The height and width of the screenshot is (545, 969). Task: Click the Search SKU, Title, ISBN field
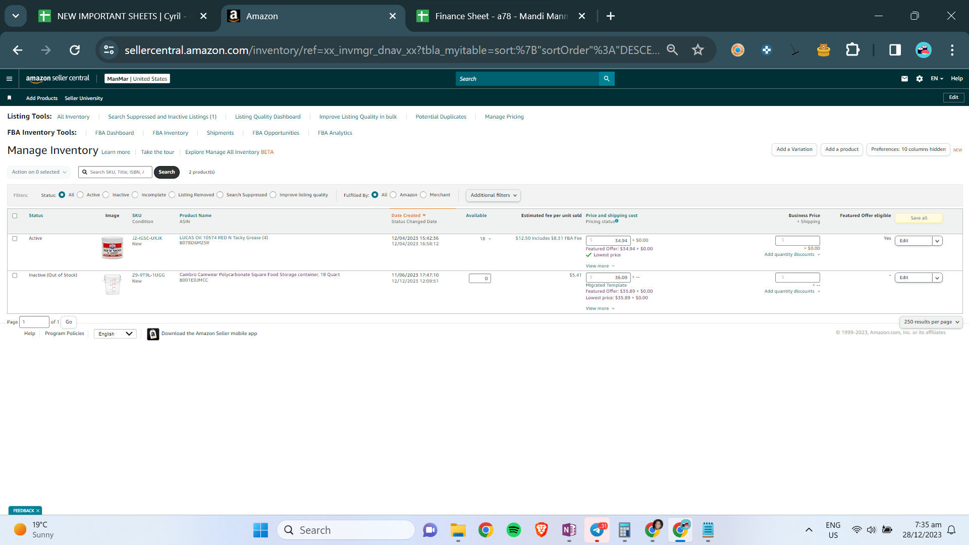coord(115,172)
